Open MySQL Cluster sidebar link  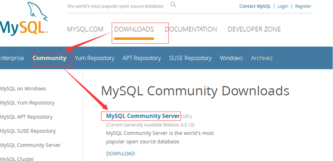pos(17,159)
